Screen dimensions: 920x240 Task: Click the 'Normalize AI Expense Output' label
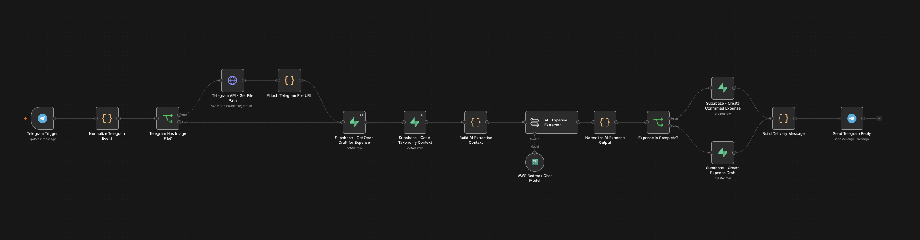(x=605, y=140)
